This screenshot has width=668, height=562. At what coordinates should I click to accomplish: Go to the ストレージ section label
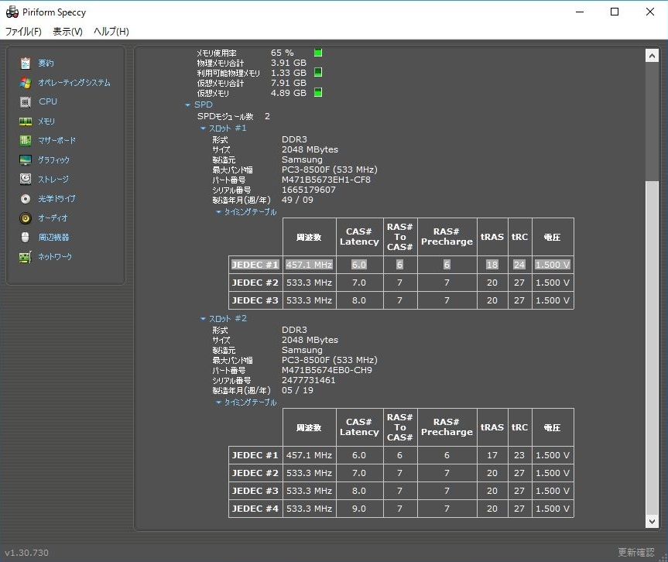tap(53, 179)
